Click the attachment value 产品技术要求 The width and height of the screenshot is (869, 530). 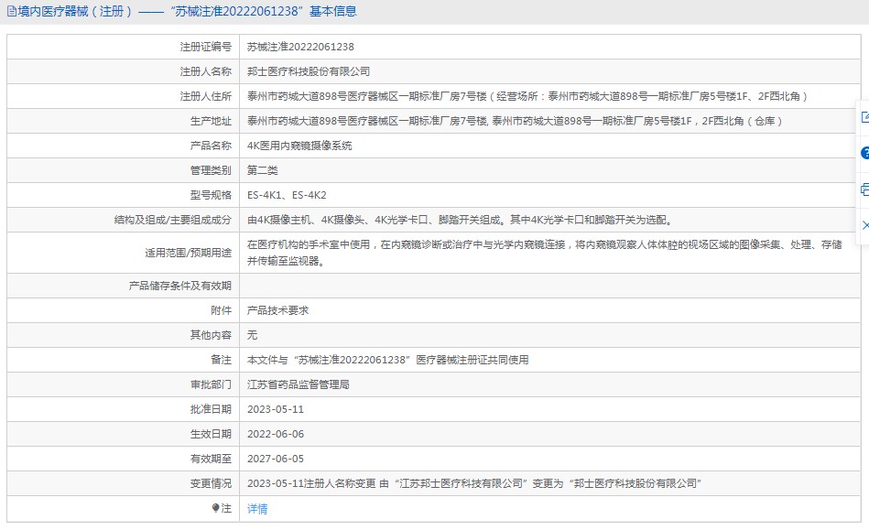pyautogui.click(x=277, y=310)
